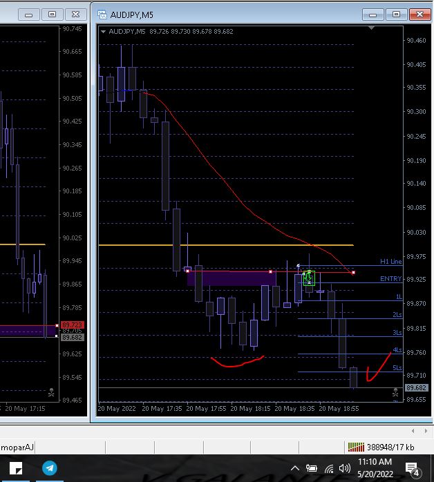434x482 pixels.
Task: Expand the AUDJPY,M5 chart header triangle
Action: tap(104, 31)
